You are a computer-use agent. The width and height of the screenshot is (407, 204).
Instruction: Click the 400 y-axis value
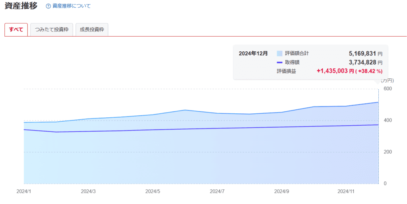pos(388,120)
